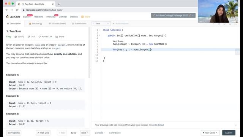This screenshot has width=243, height=137.
Task: Click the Next problem button
Action: coord(85,133)
